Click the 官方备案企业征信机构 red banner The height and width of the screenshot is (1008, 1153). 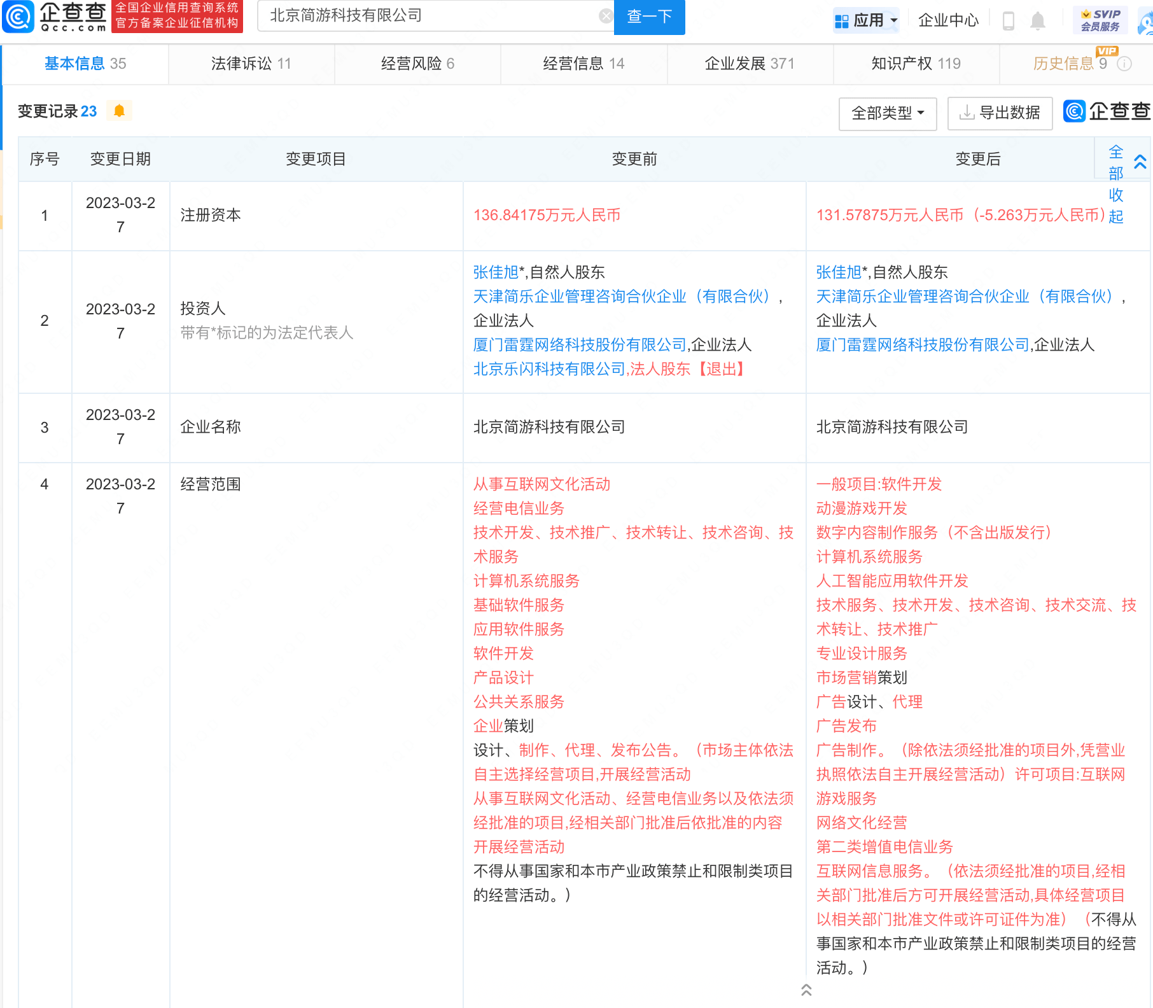coord(177,16)
